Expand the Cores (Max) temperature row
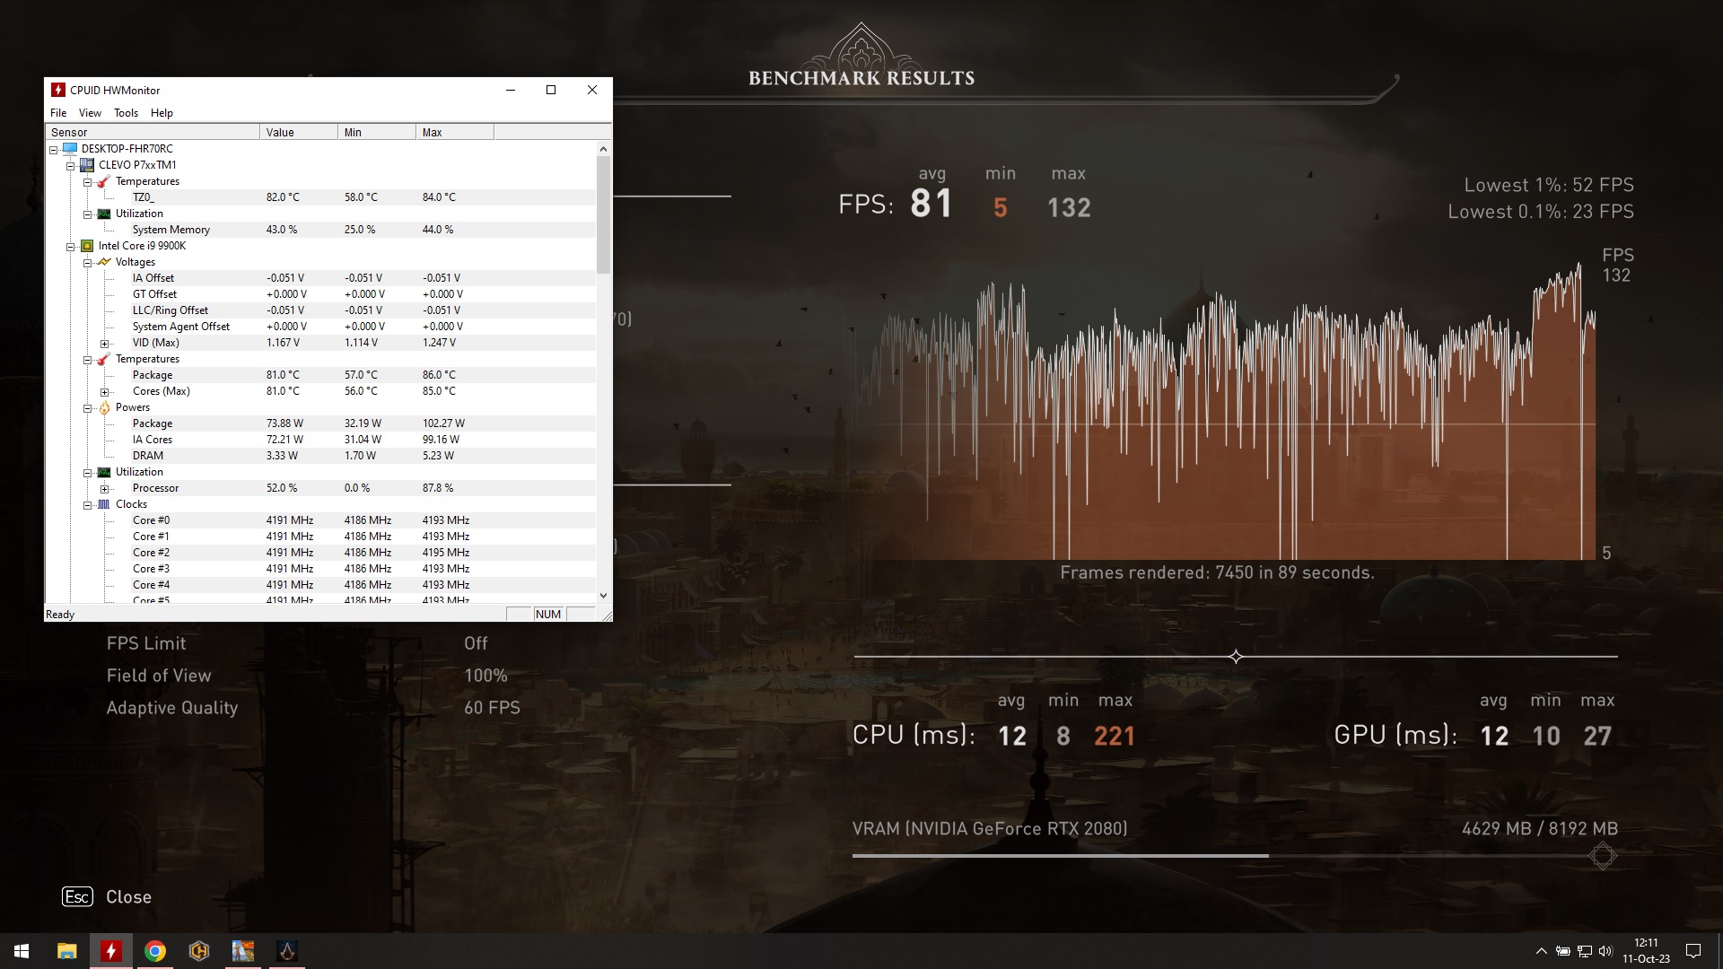 105,392
